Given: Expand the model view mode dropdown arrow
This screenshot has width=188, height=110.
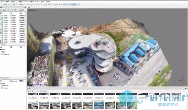Looking at the screenshot, I should point(71,4).
